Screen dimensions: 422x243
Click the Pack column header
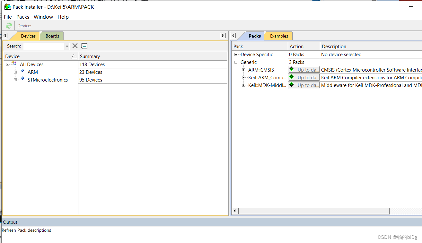click(259, 46)
